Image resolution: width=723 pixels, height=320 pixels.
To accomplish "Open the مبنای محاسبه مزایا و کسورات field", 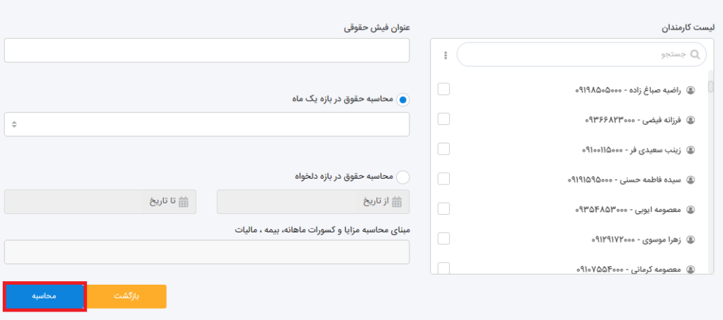I will click(x=206, y=252).
